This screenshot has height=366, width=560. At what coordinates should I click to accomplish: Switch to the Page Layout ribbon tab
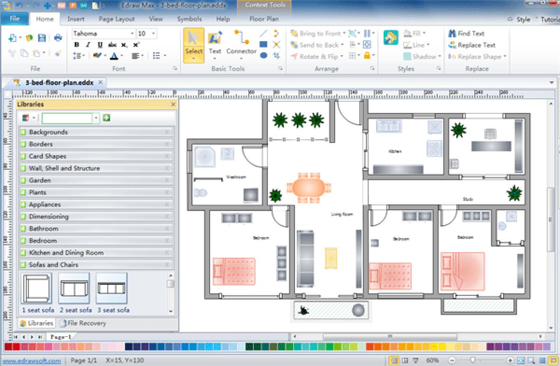[116, 19]
